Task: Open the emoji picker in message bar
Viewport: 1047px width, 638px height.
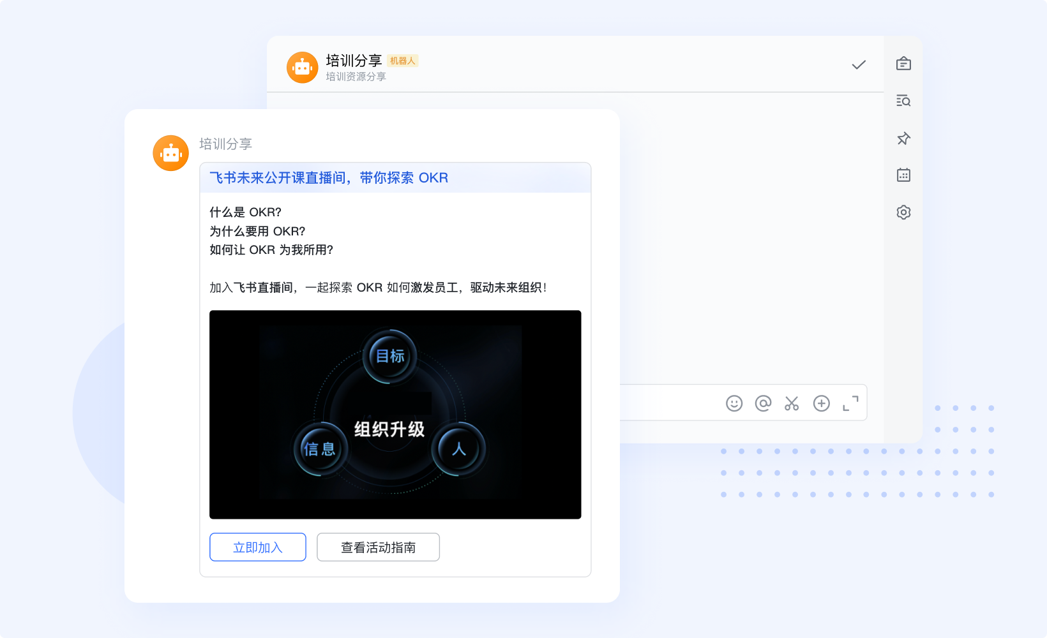Action: tap(734, 403)
